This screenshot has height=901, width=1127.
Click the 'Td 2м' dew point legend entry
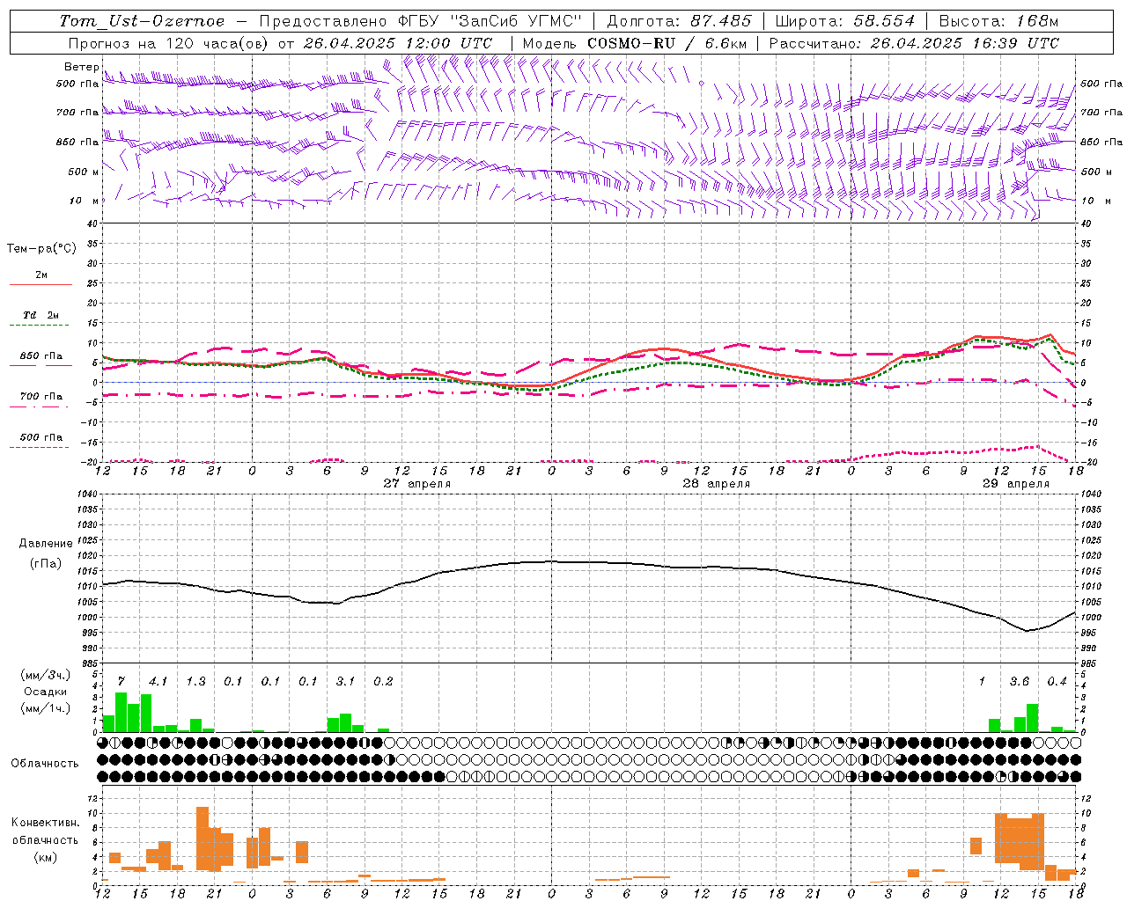click(41, 315)
